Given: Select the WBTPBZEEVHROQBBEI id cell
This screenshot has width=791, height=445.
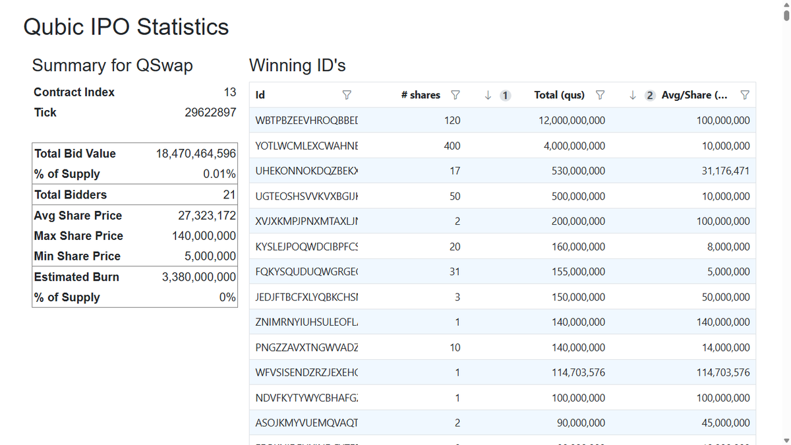Looking at the screenshot, I should click(306, 121).
